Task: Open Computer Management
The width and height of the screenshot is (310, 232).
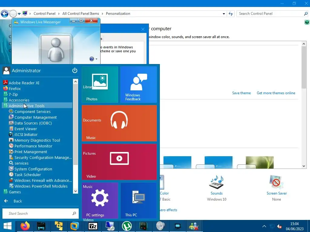Action: point(35,117)
